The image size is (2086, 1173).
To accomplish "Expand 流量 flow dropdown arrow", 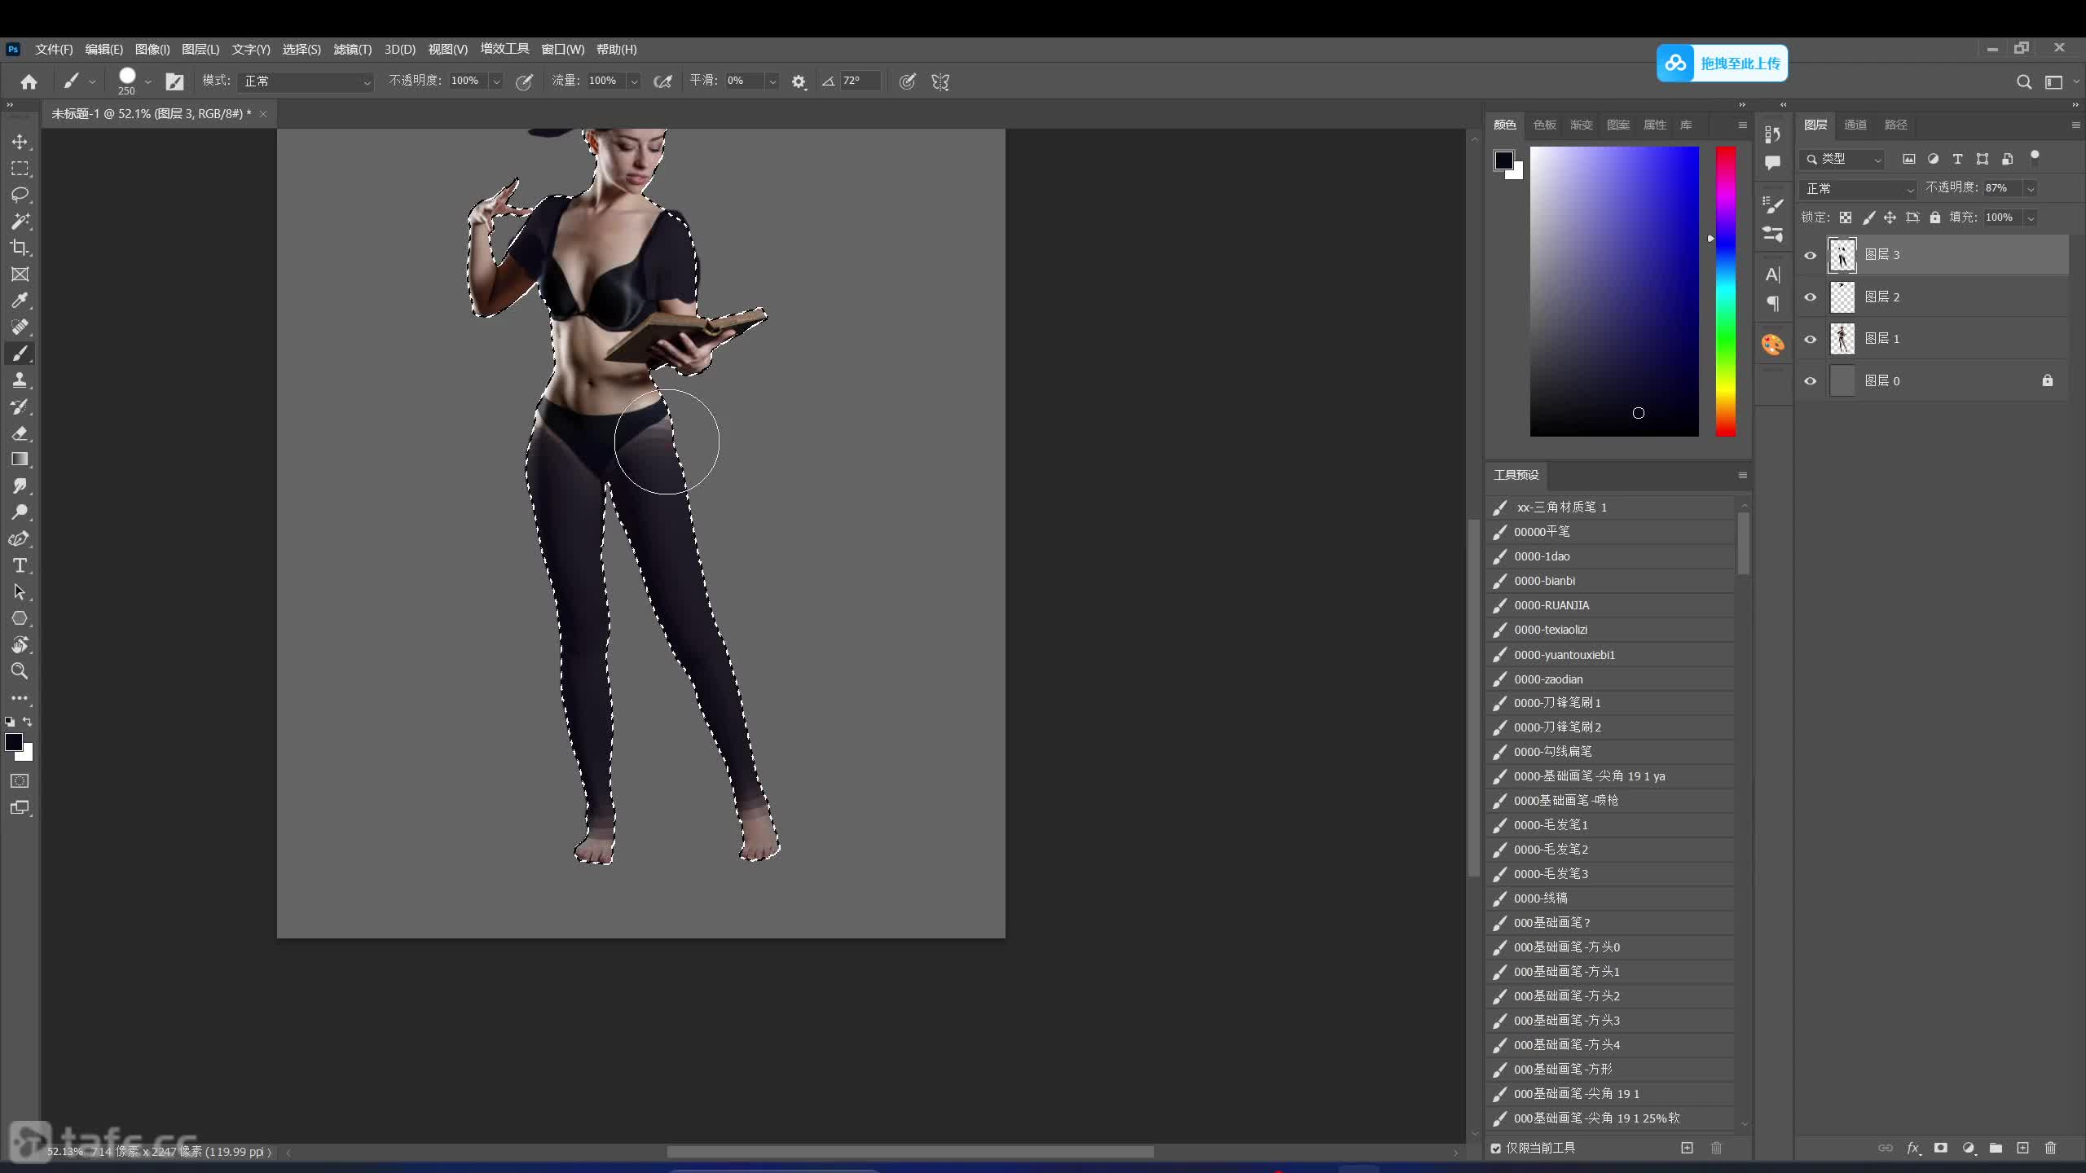I will pyautogui.click(x=634, y=81).
